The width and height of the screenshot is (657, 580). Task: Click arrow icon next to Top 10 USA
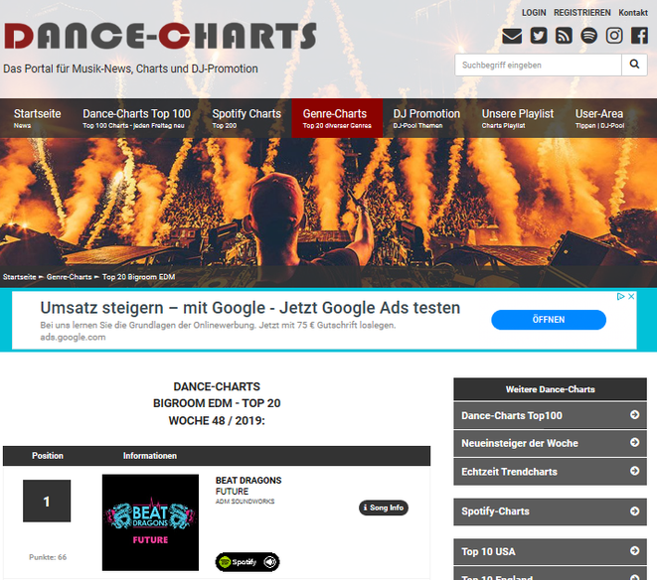(x=635, y=550)
